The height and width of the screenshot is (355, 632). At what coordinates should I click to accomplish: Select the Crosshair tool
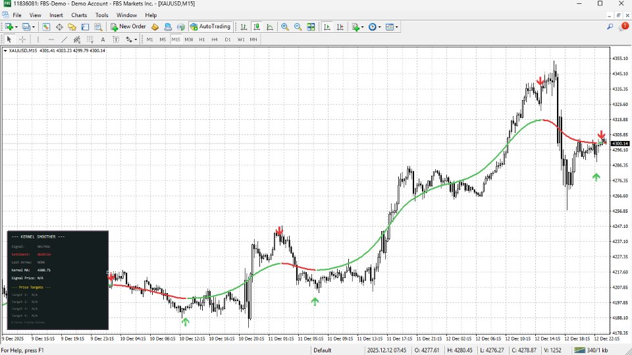(22, 40)
